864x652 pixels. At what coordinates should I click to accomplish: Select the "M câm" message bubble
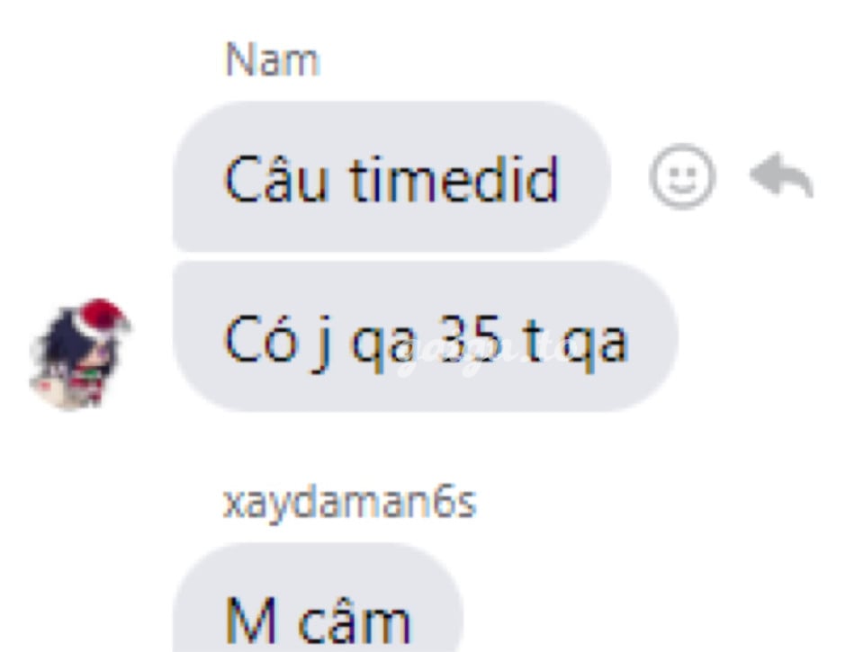(318, 598)
